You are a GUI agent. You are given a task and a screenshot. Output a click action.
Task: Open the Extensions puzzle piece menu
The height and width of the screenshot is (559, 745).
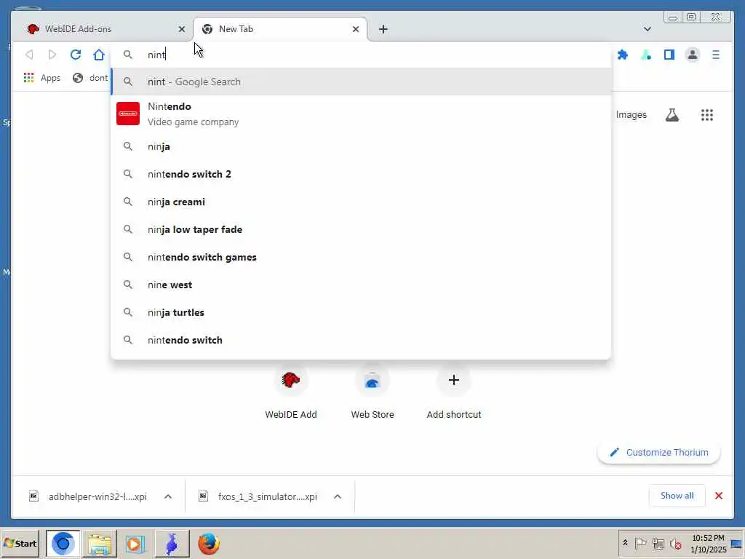623,55
